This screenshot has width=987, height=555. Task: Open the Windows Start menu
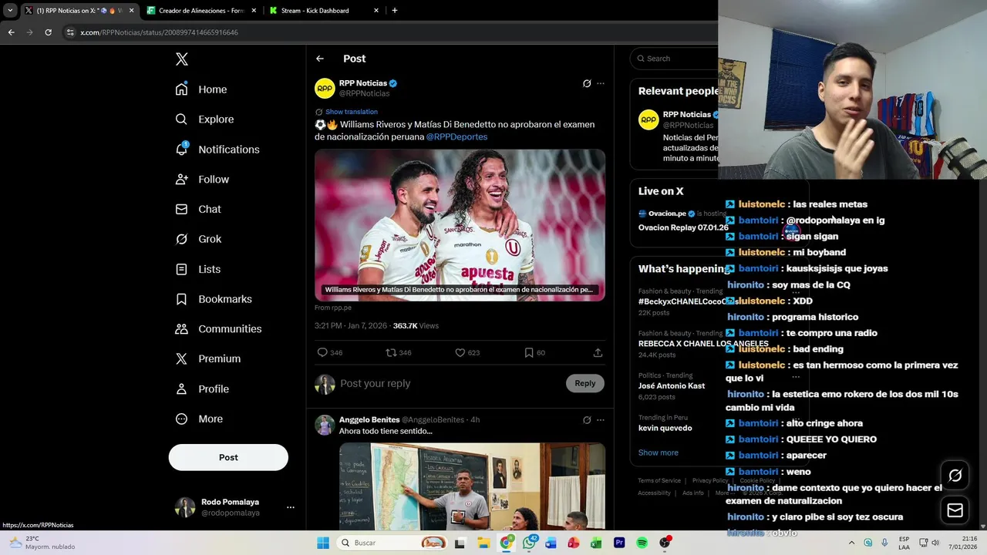(323, 543)
